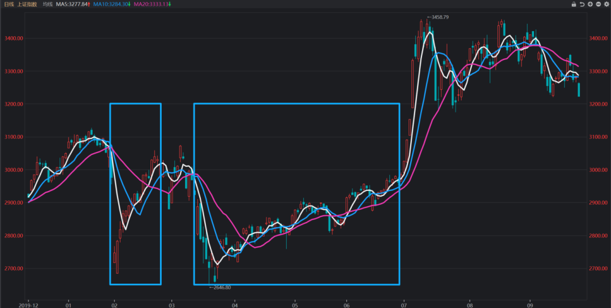The image size is (611, 308).
Task: Click the 3458.79 high price marker
Action: [x=440, y=18]
